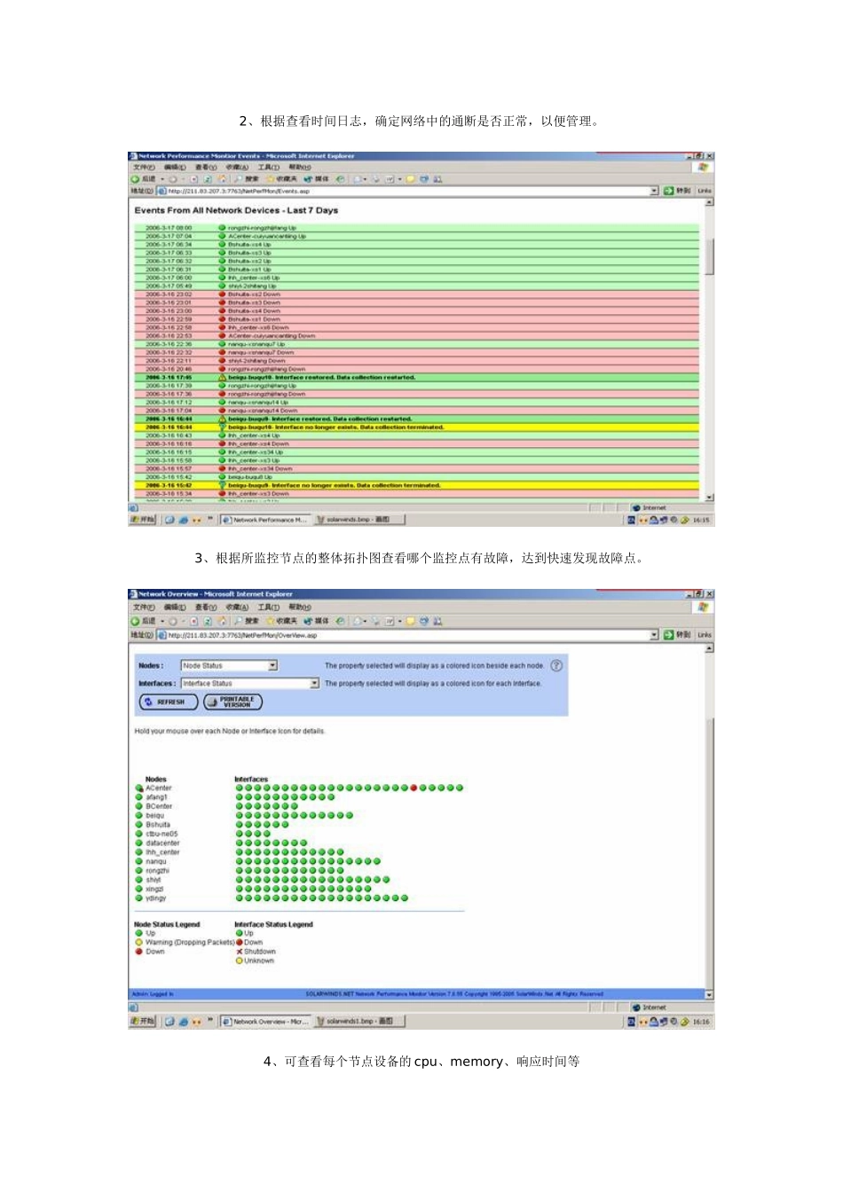Screen dimensions: 843x1192
Task: Click the PRINTABLE VERSION button
Action: [x=232, y=702]
